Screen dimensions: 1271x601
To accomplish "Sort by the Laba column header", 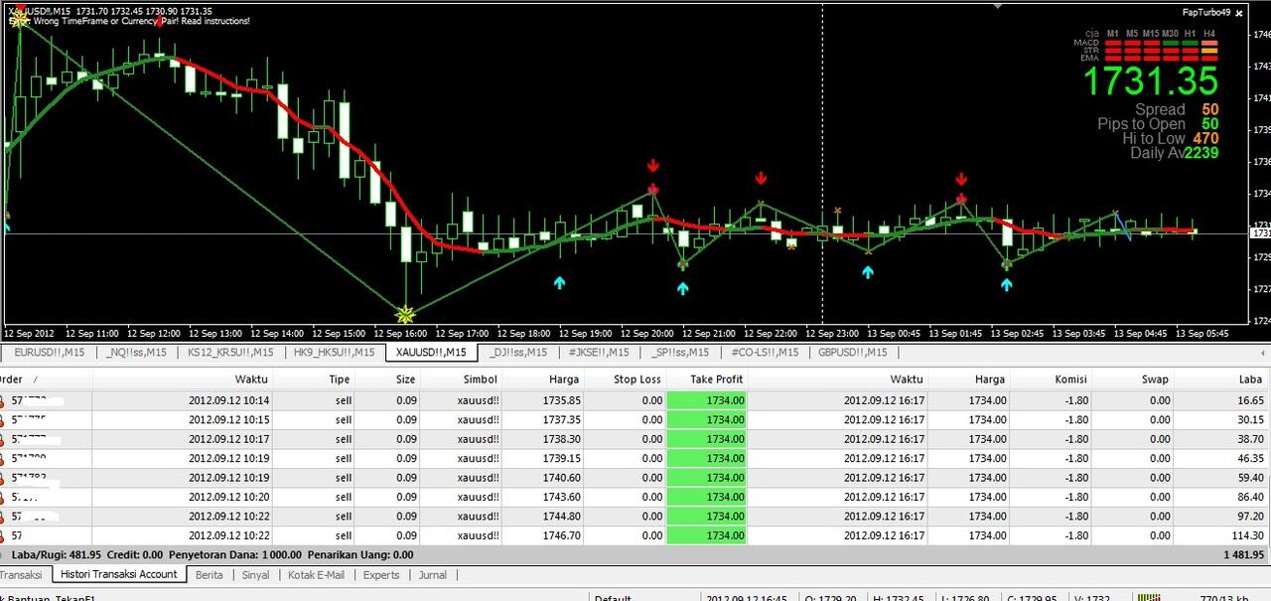I will tap(1249, 378).
